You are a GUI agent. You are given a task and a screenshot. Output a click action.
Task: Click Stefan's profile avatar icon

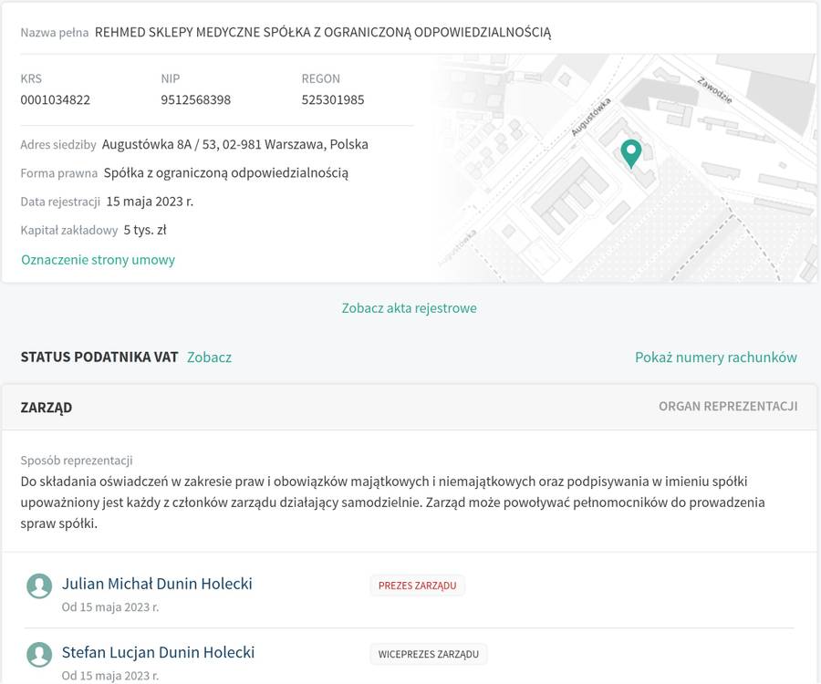(x=39, y=654)
